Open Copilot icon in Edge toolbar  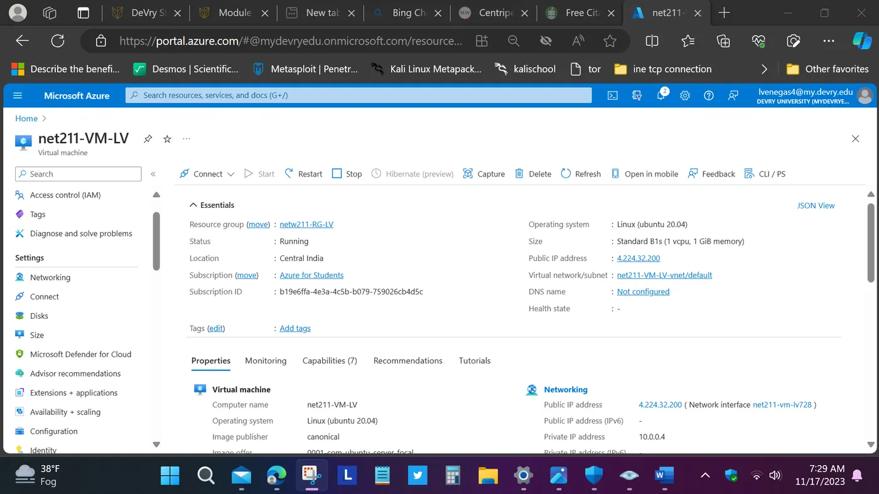pos(862,41)
